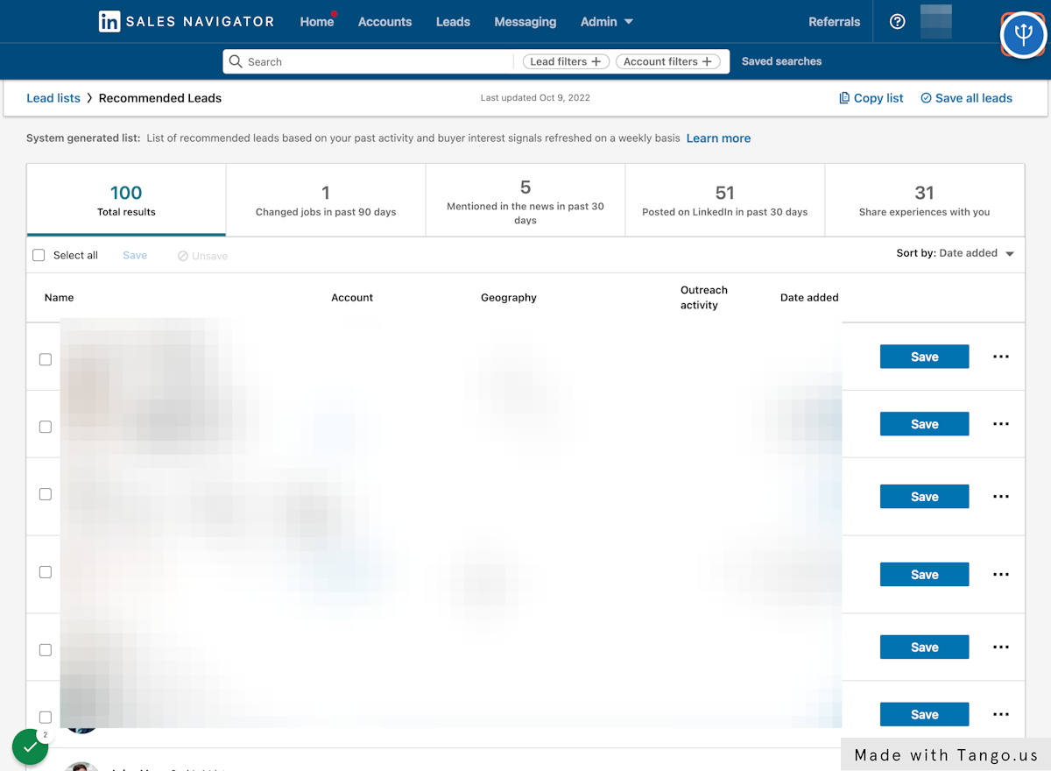
Task: Open the help question mark icon
Action: [x=897, y=22]
